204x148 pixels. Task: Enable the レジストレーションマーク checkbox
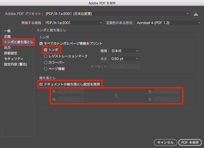(46, 56)
